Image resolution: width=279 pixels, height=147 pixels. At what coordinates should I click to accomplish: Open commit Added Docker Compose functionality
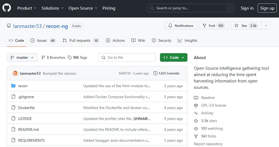tap(117, 97)
